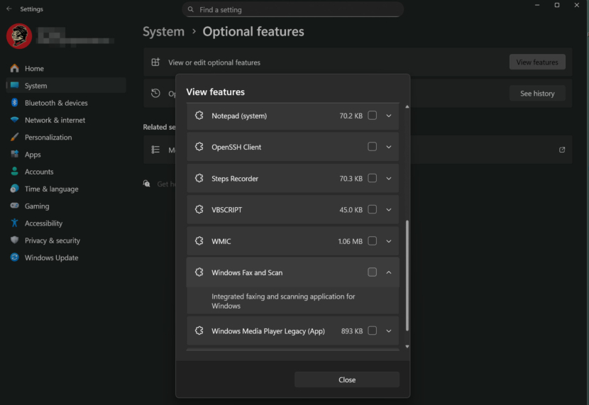
Task: Expand the Notepad (system) details chevron
Action: (x=389, y=116)
